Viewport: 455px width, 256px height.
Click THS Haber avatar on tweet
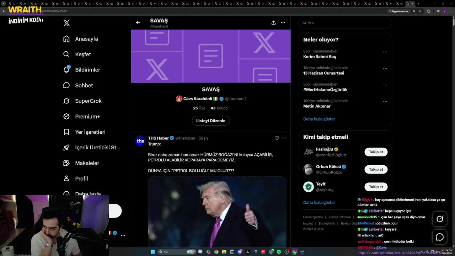click(140, 141)
